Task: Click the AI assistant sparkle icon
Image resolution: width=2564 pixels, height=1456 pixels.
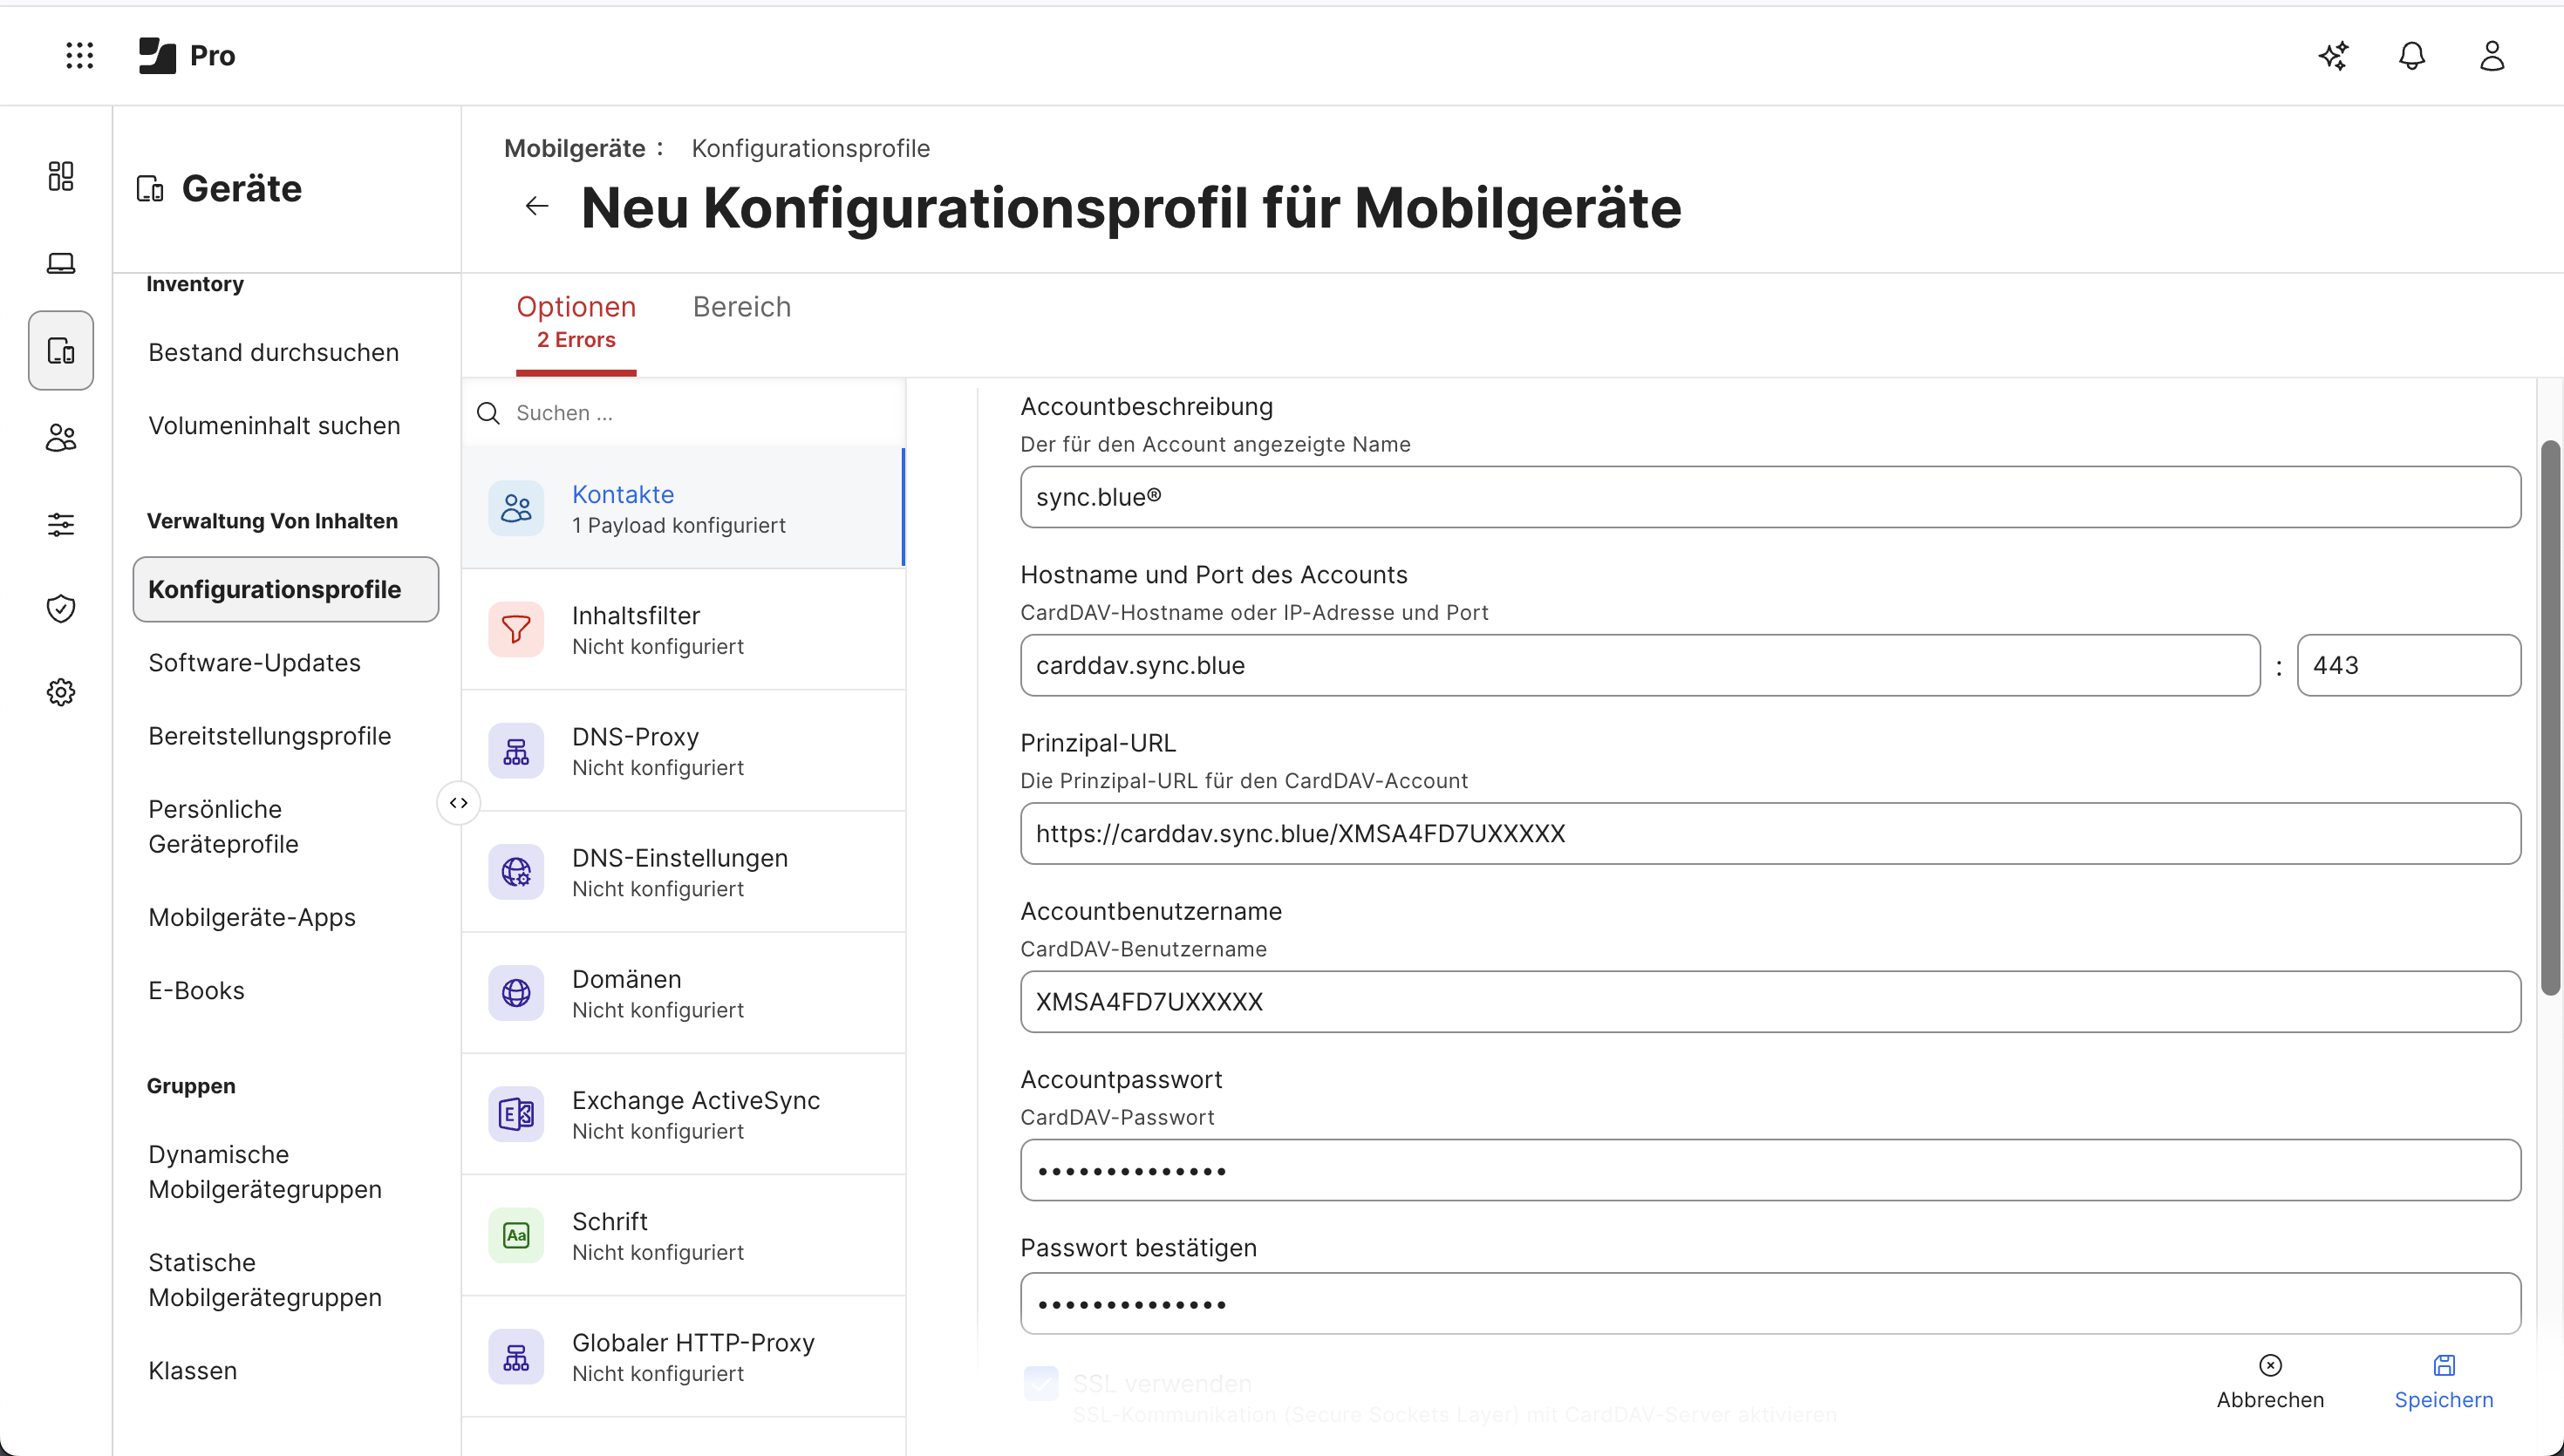Action: coord(2333,56)
